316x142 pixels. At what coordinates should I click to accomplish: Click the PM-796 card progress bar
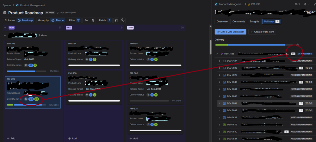tap(26, 105)
